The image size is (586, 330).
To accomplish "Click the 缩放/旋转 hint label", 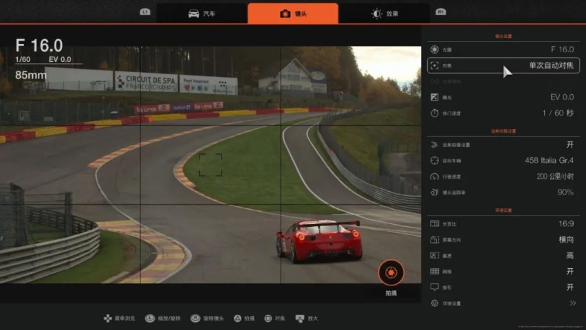I will [x=169, y=318].
